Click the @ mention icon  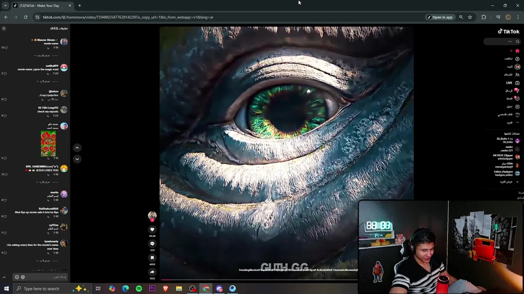click(23, 277)
